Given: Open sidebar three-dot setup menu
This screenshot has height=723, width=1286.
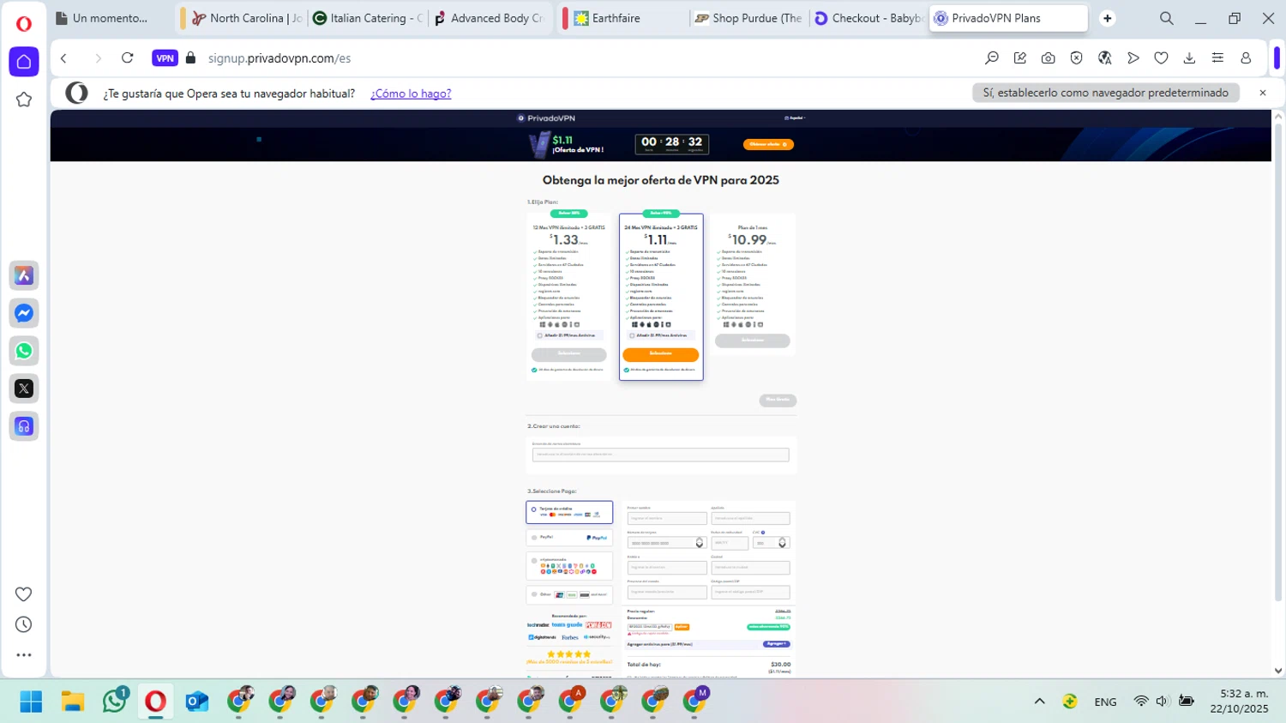Looking at the screenshot, I should [x=24, y=655].
